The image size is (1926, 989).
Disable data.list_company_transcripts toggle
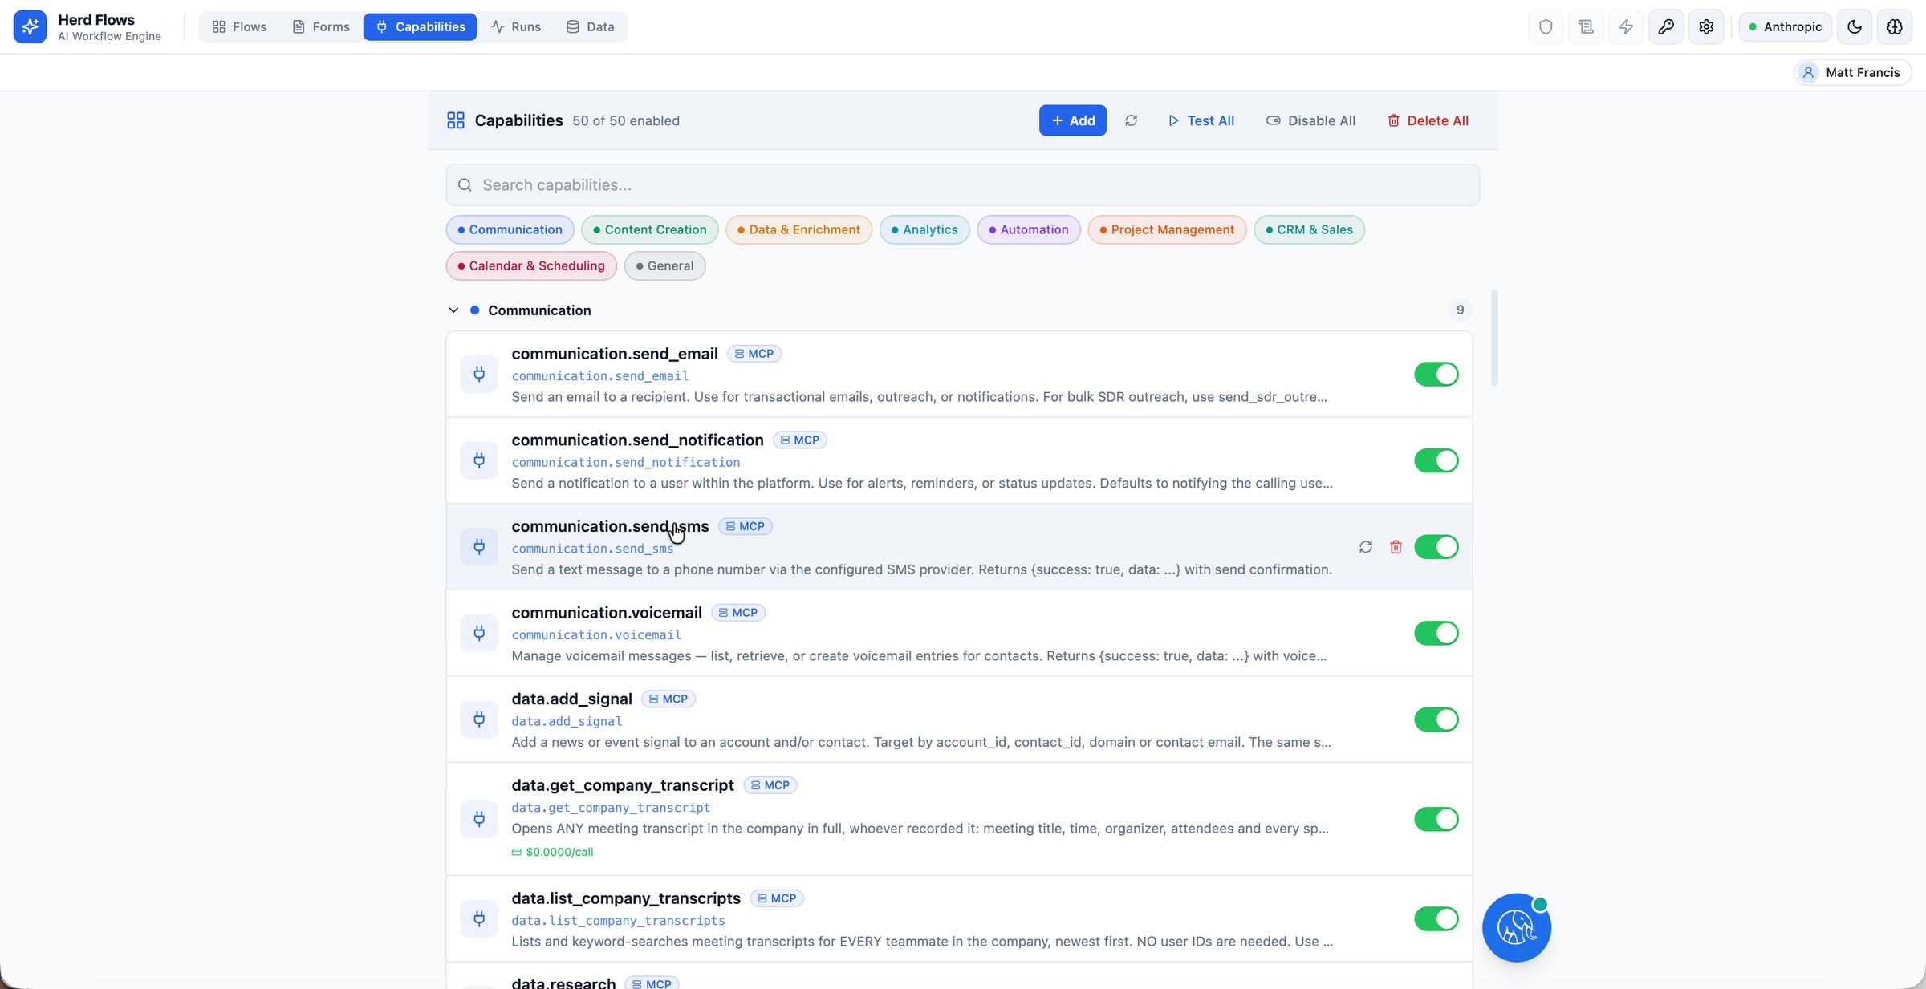pyautogui.click(x=1436, y=918)
